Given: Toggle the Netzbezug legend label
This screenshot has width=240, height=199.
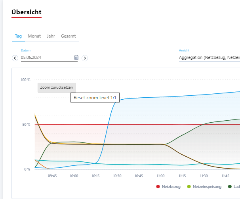Looking at the screenshot, I should pyautogui.click(x=171, y=186).
